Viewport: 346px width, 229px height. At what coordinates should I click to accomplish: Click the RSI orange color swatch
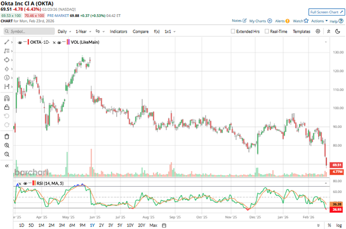[34, 183]
